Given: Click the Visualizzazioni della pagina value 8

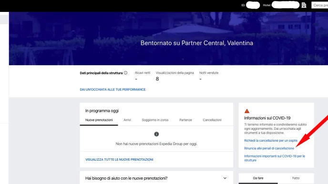Looking at the screenshot, I should pyautogui.click(x=157, y=79).
